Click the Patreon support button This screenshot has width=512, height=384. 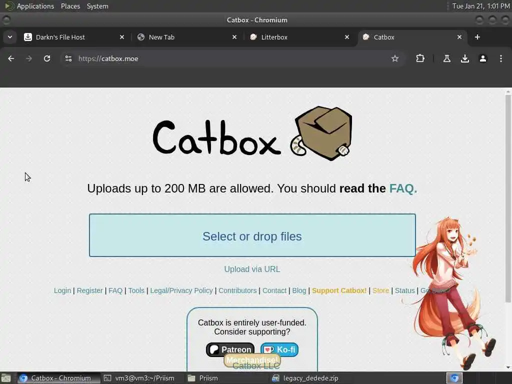tap(230, 349)
